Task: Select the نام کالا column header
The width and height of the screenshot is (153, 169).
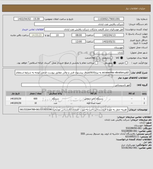Action: click(93, 93)
